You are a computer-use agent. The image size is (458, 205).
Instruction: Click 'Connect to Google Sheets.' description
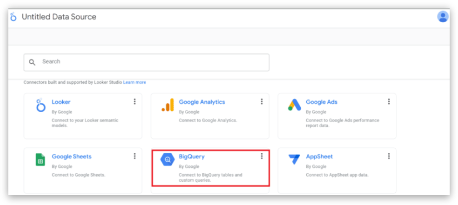click(x=78, y=175)
